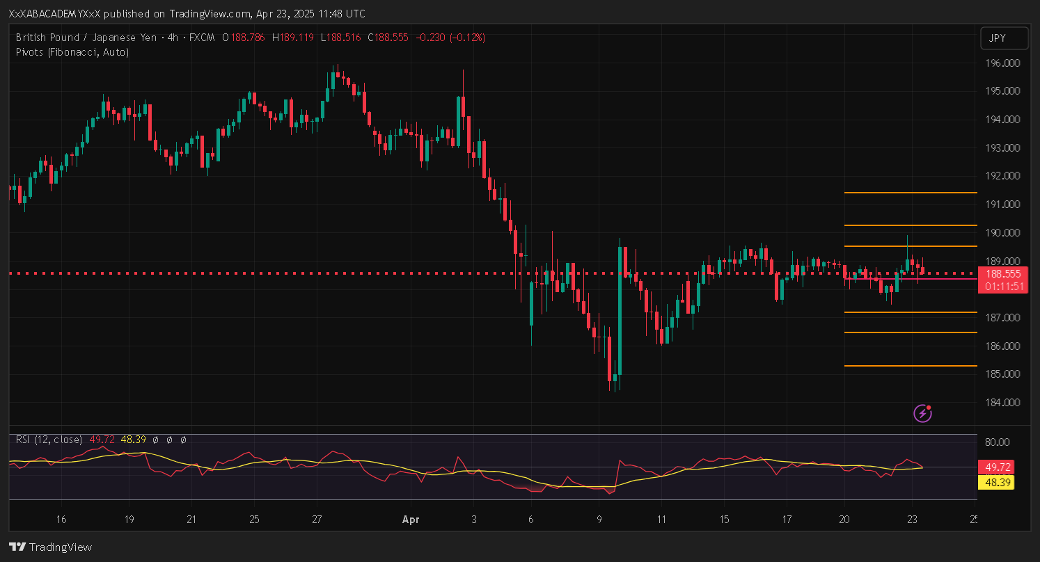
Task: Click the red 188.555 current price label
Action: [x=1002, y=274]
